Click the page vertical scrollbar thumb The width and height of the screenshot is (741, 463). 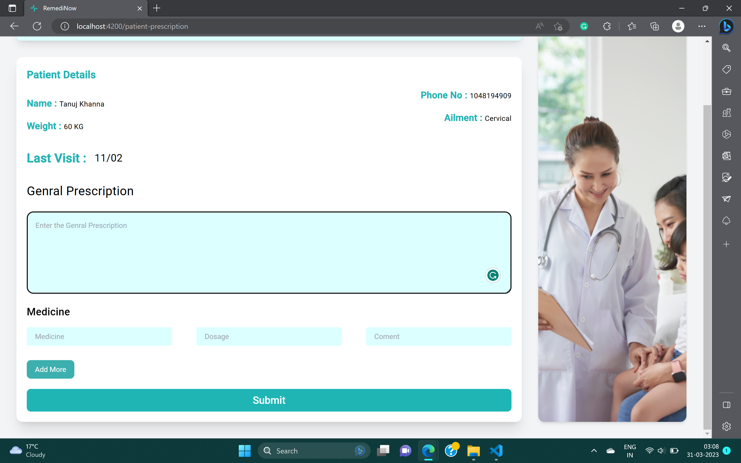707,266
